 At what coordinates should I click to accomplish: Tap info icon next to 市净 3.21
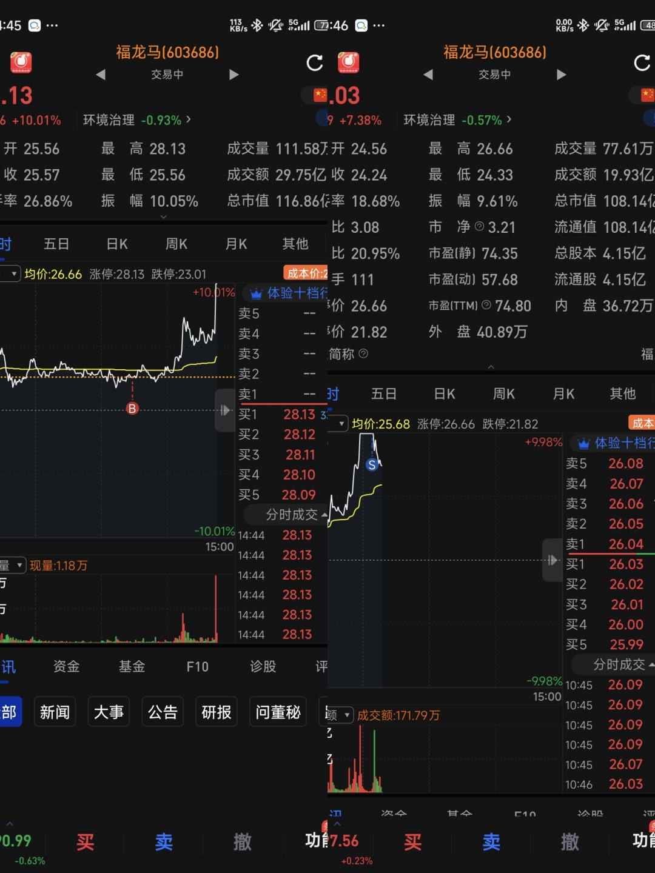(479, 227)
